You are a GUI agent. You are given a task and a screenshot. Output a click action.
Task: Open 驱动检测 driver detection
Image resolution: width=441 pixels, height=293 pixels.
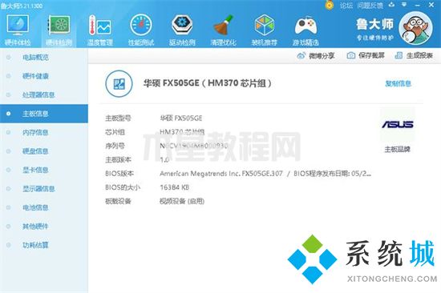[182, 30]
